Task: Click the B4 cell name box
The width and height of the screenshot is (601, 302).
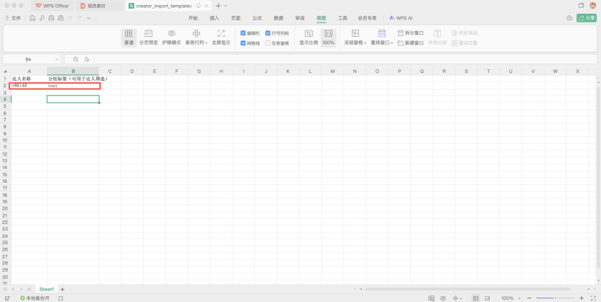Action: click(x=29, y=59)
